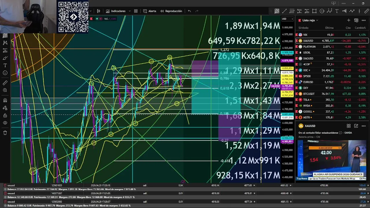Select the parallel lines pitchfan tool in favorites toolbar
Viewport: 370px width, 208px height.
[292, 11]
